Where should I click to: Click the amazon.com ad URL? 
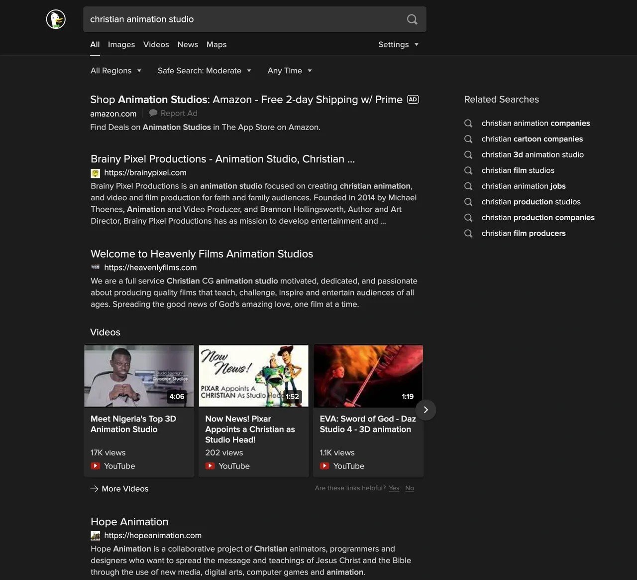113,114
